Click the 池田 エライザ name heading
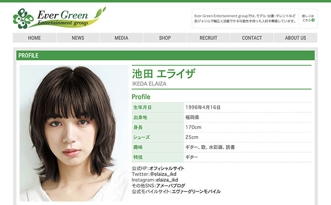 pyautogui.click(x=163, y=74)
